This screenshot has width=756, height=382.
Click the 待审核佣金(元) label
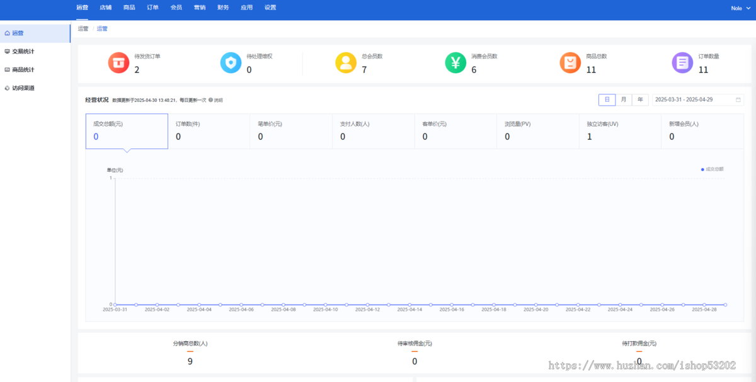[415, 344]
